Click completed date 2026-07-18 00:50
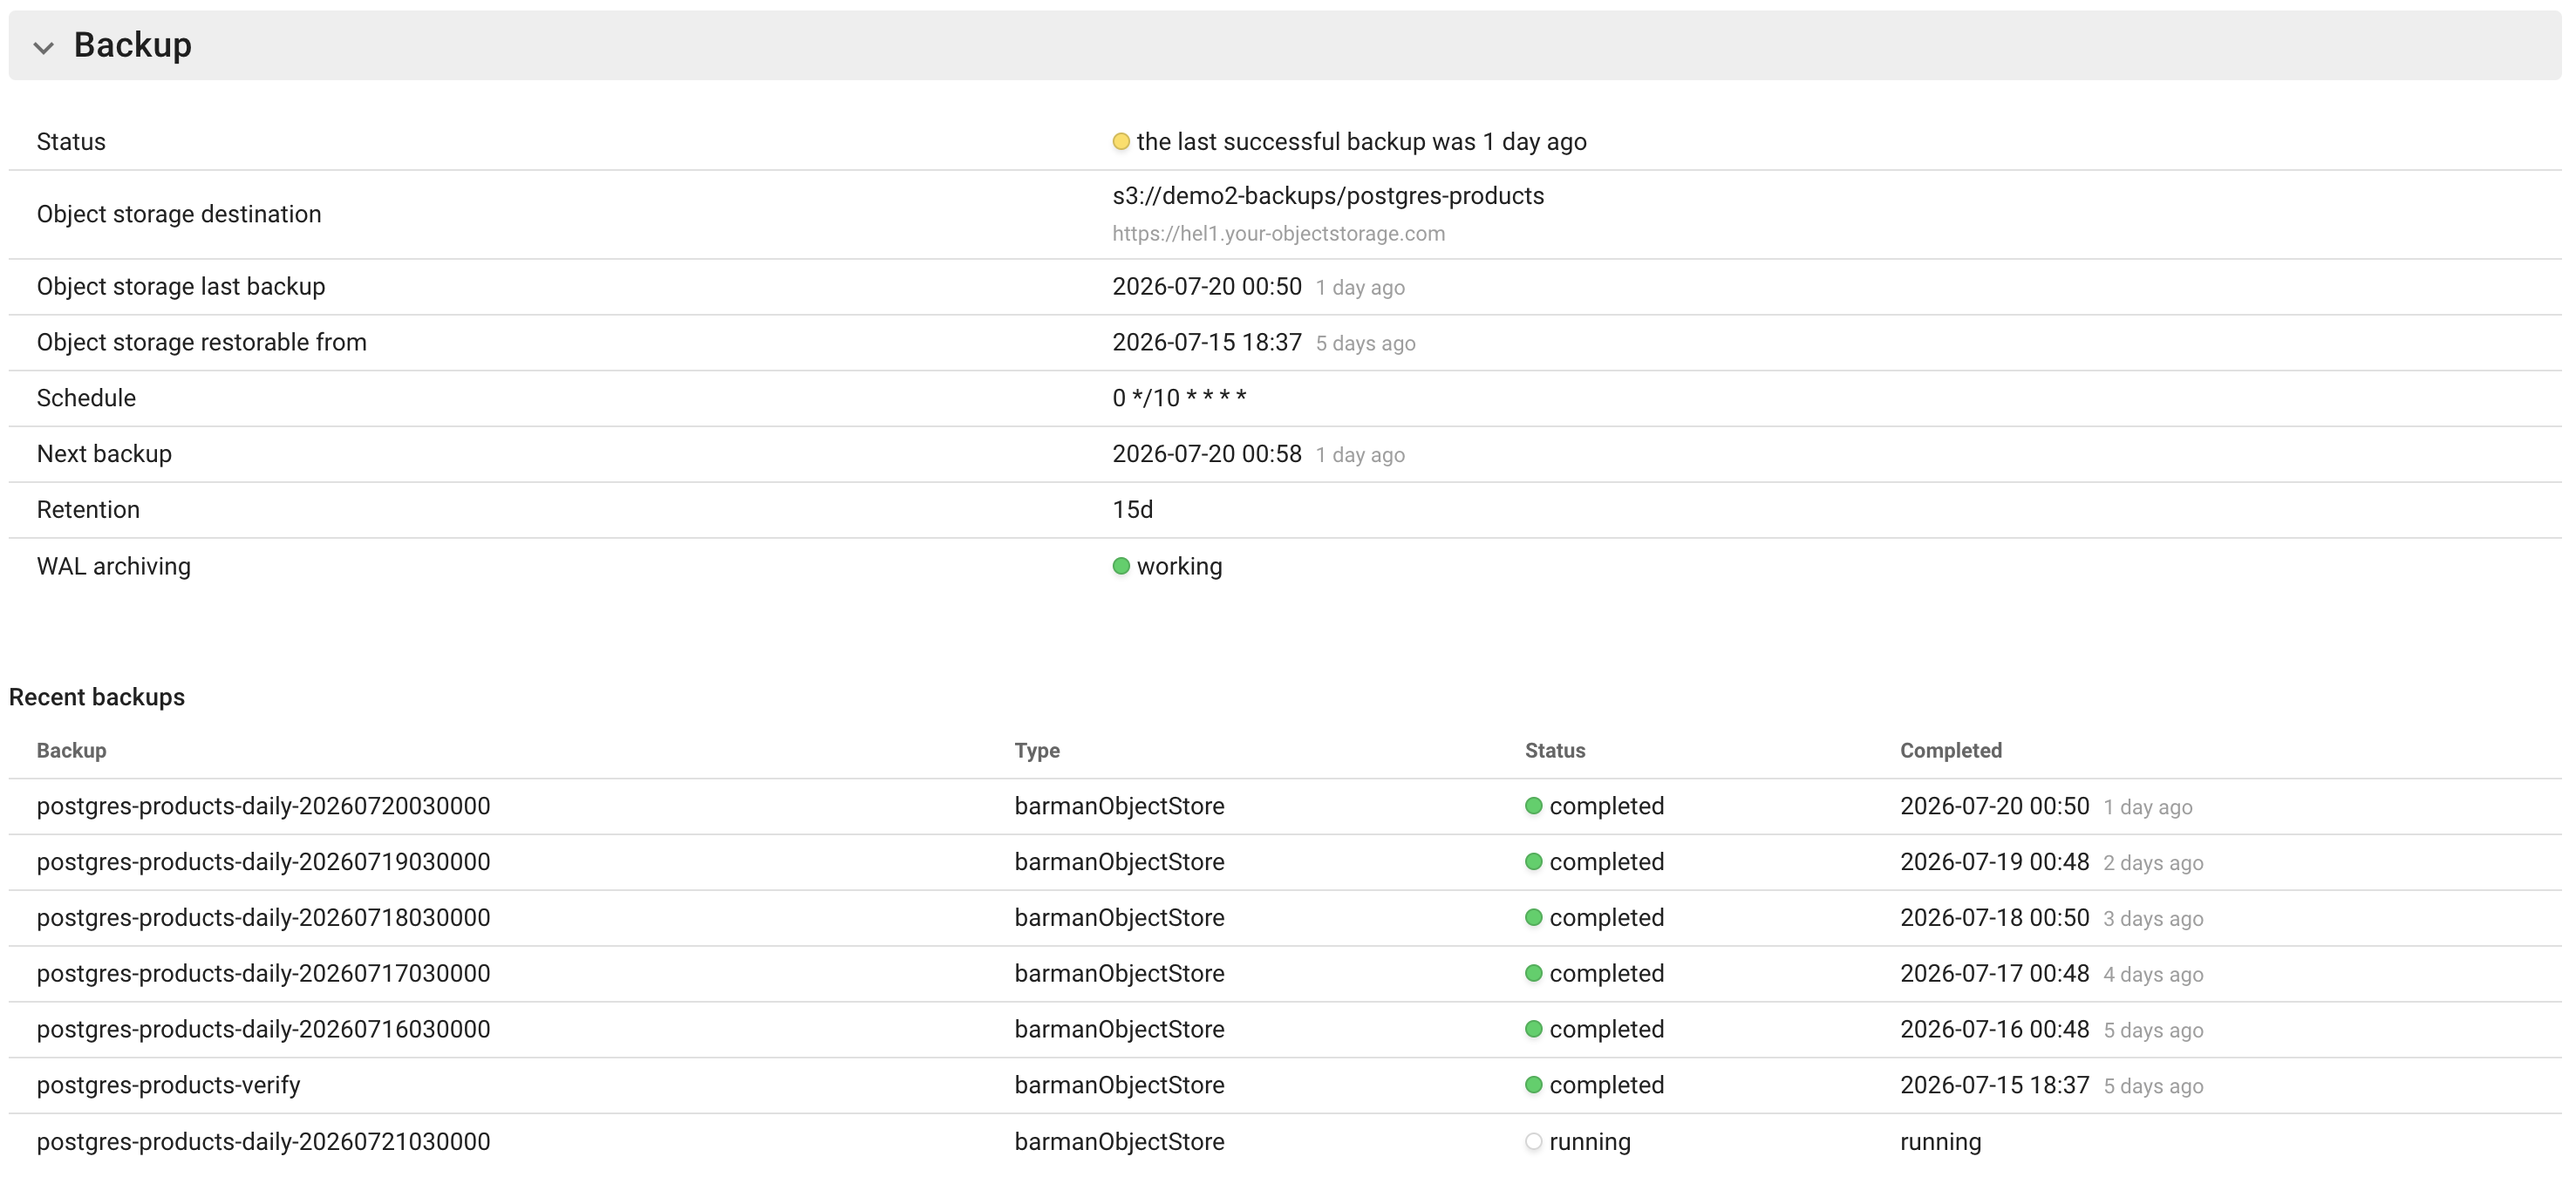Image resolution: width=2576 pixels, height=1177 pixels. click(1994, 918)
